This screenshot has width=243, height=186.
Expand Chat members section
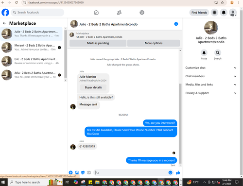[211, 76]
